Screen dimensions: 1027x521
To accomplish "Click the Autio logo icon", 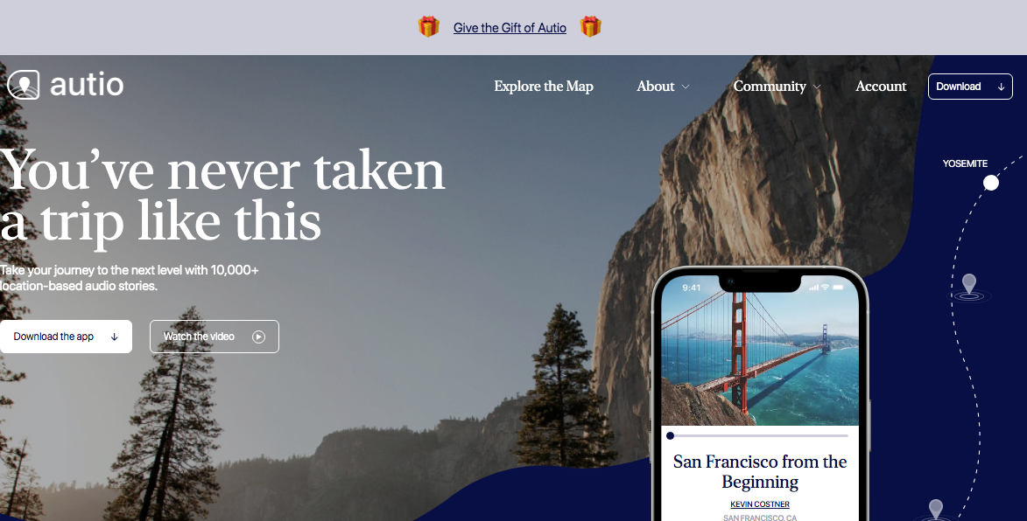I will (24, 84).
